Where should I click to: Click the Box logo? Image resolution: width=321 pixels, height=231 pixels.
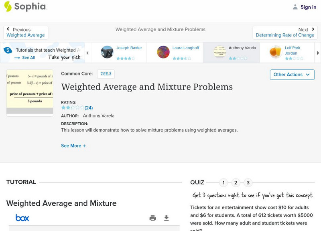pyautogui.click(x=22, y=218)
